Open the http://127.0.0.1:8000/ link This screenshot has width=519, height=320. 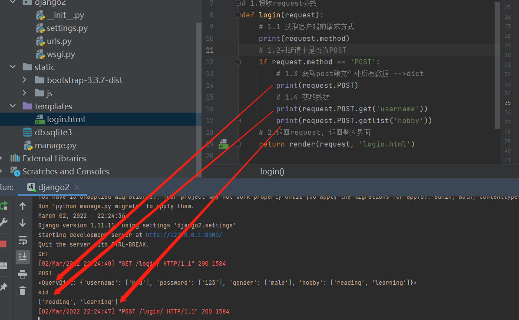pyautogui.click(x=184, y=235)
